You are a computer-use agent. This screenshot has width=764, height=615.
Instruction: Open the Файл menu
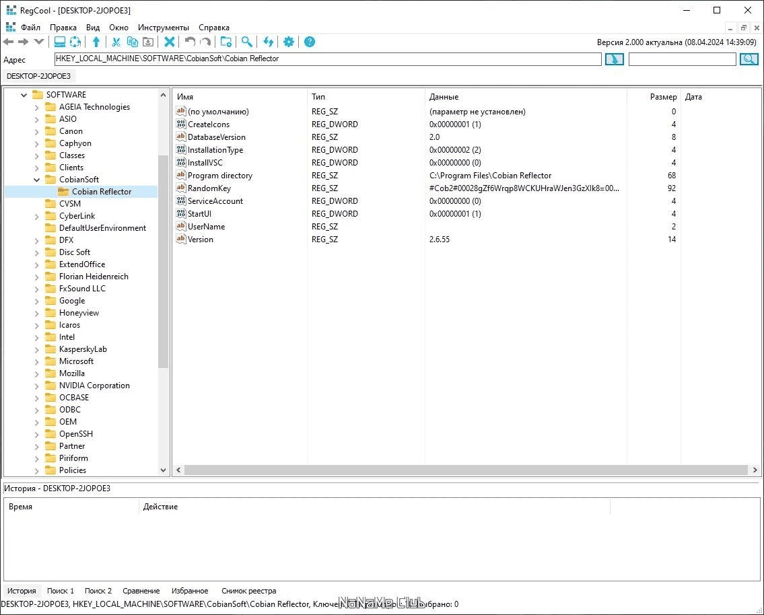tap(31, 28)
